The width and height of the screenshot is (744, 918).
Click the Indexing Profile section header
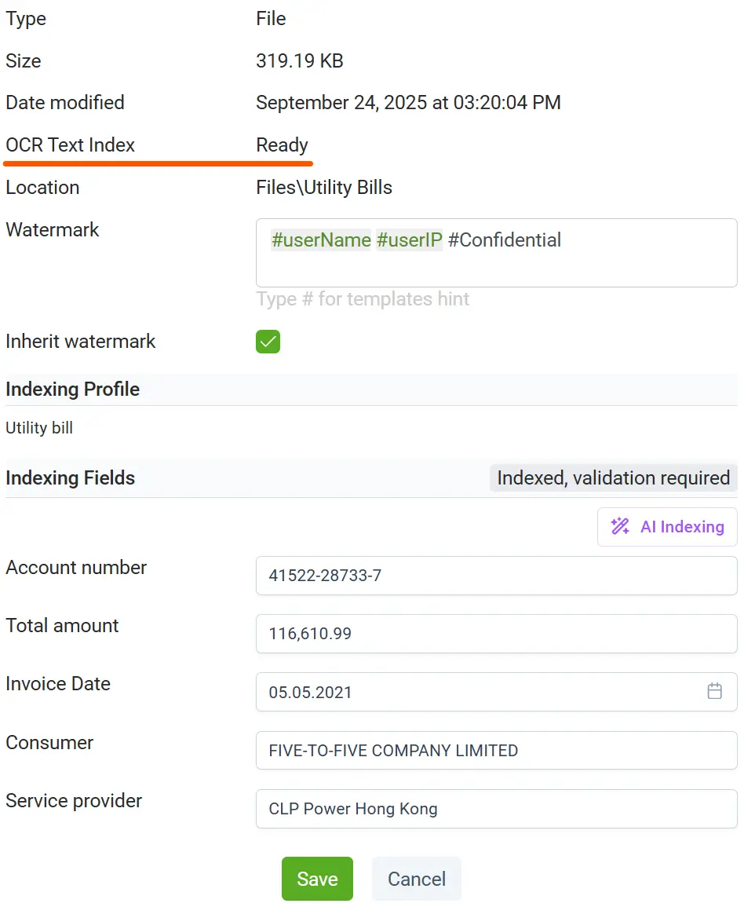[x=73, y=390]
